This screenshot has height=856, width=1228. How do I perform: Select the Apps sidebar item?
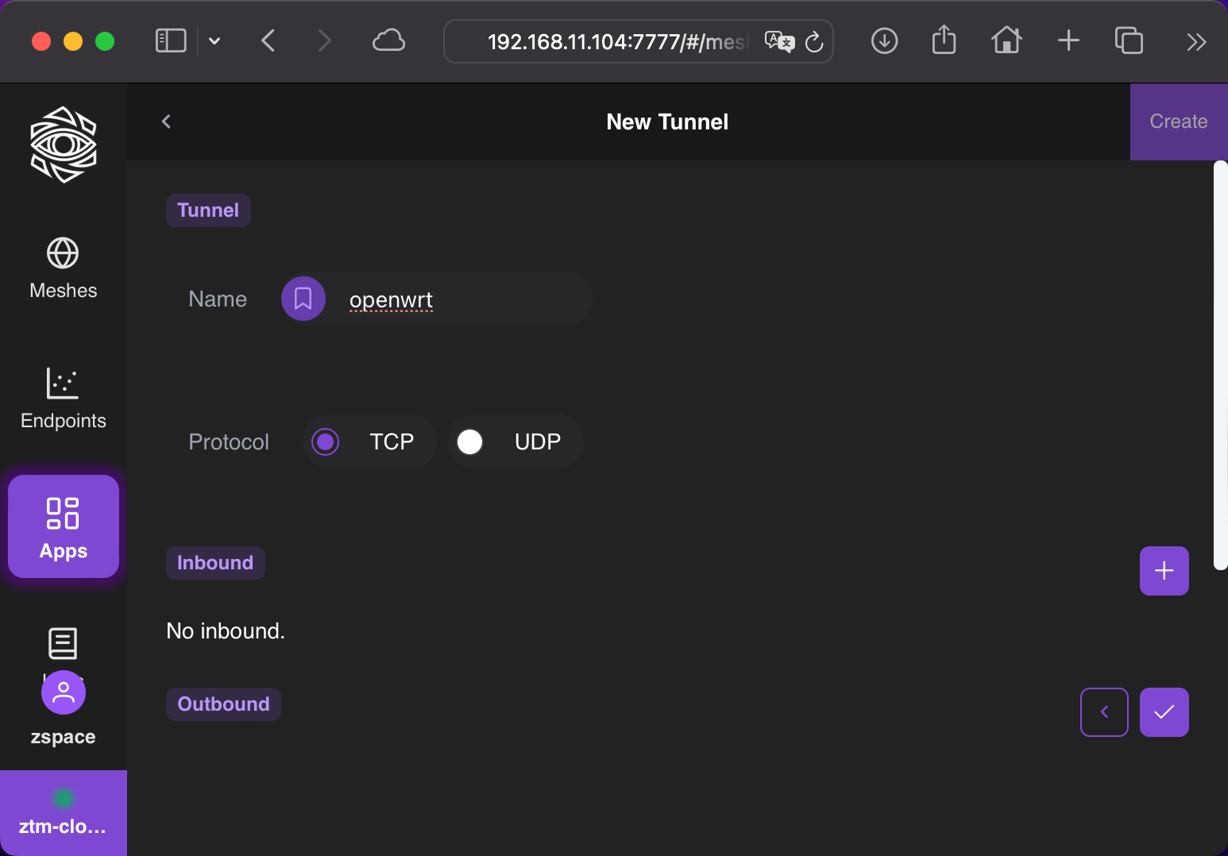pos(64,526)
